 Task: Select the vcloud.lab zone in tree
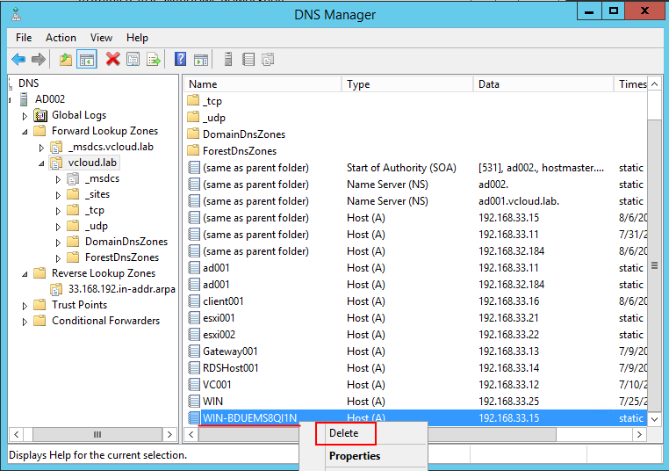(x=92, y=163)
